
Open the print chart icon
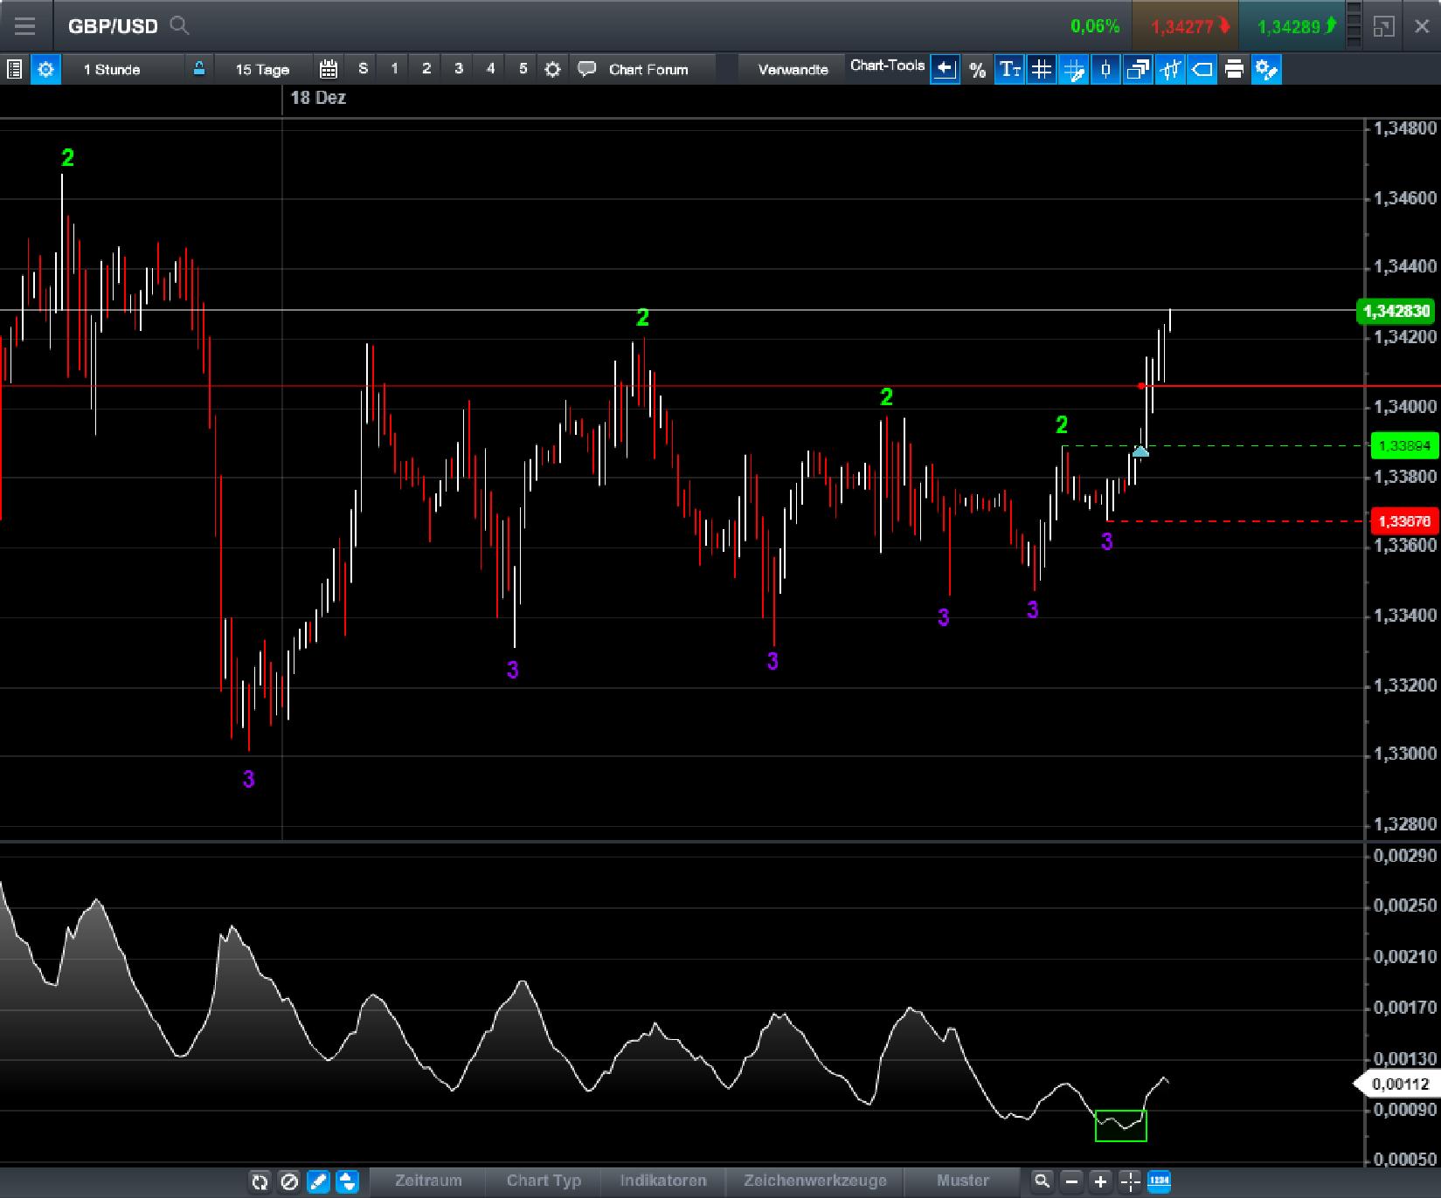coord(1235,70)
